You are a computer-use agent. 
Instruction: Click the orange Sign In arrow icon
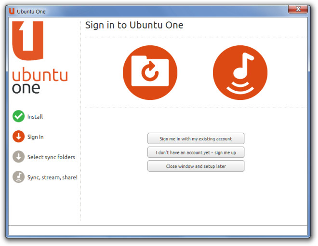pos(18,137)
